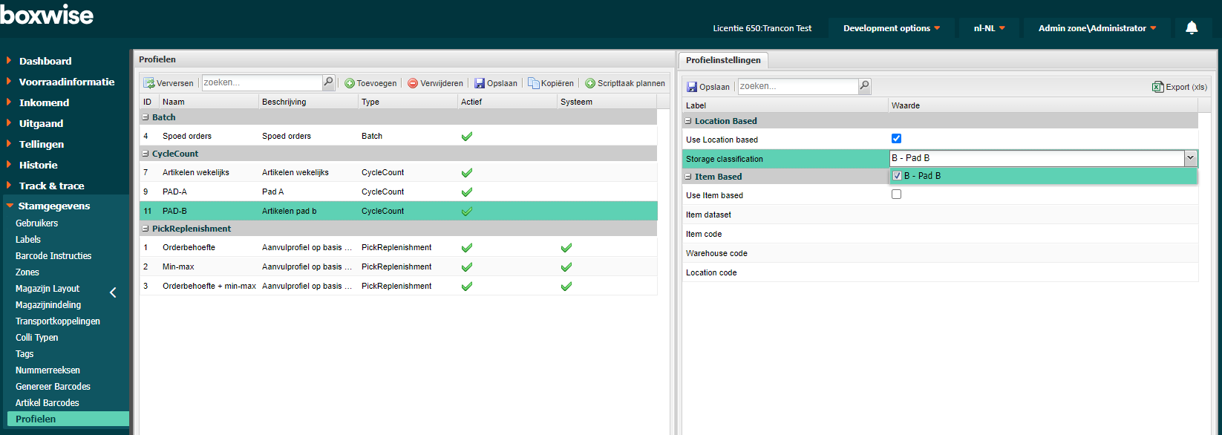
Task: Expand the Voorraadinformatie menu
Action: pos(66,82)
